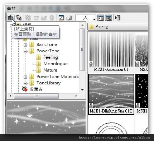Click the grayed-out trash can icon
Viewport: 154px width, 141px height.
52,18
